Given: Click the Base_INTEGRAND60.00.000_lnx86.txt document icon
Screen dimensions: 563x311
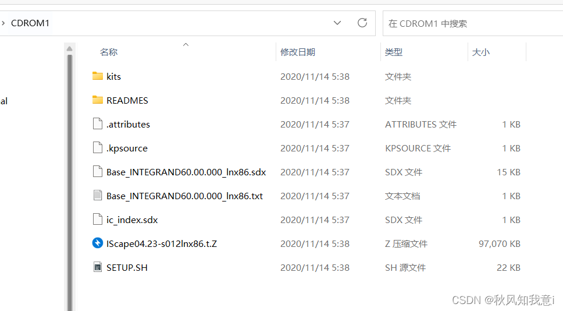Looking at the screenshot, I should (97, 196).
